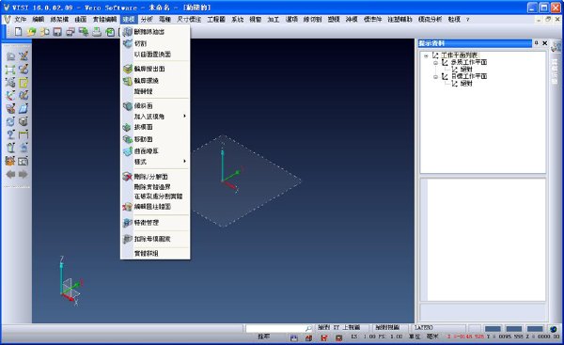Click the Open file folder icon

click(x=31, y=32)
